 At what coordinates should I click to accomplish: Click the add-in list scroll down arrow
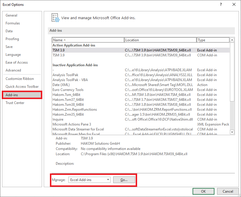pos(232,132)
